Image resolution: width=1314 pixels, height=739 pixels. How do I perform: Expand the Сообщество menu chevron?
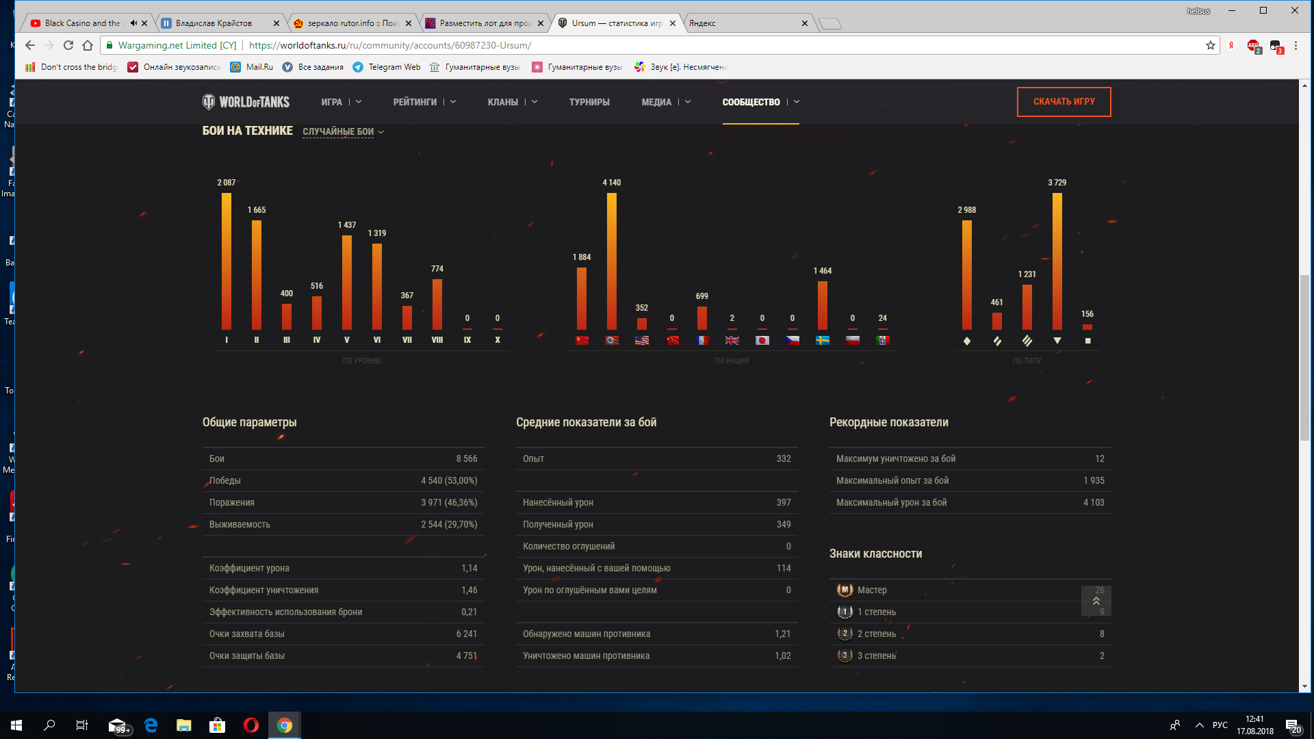(797, 102)
